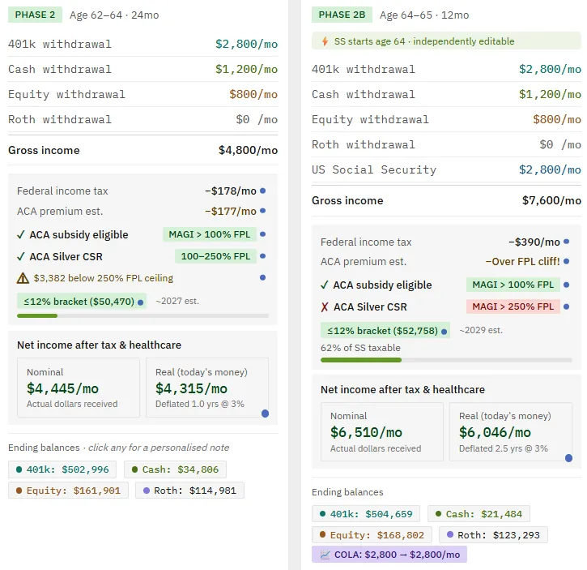Open the 401k: $502,996 ending balance note

pos(62,469)
